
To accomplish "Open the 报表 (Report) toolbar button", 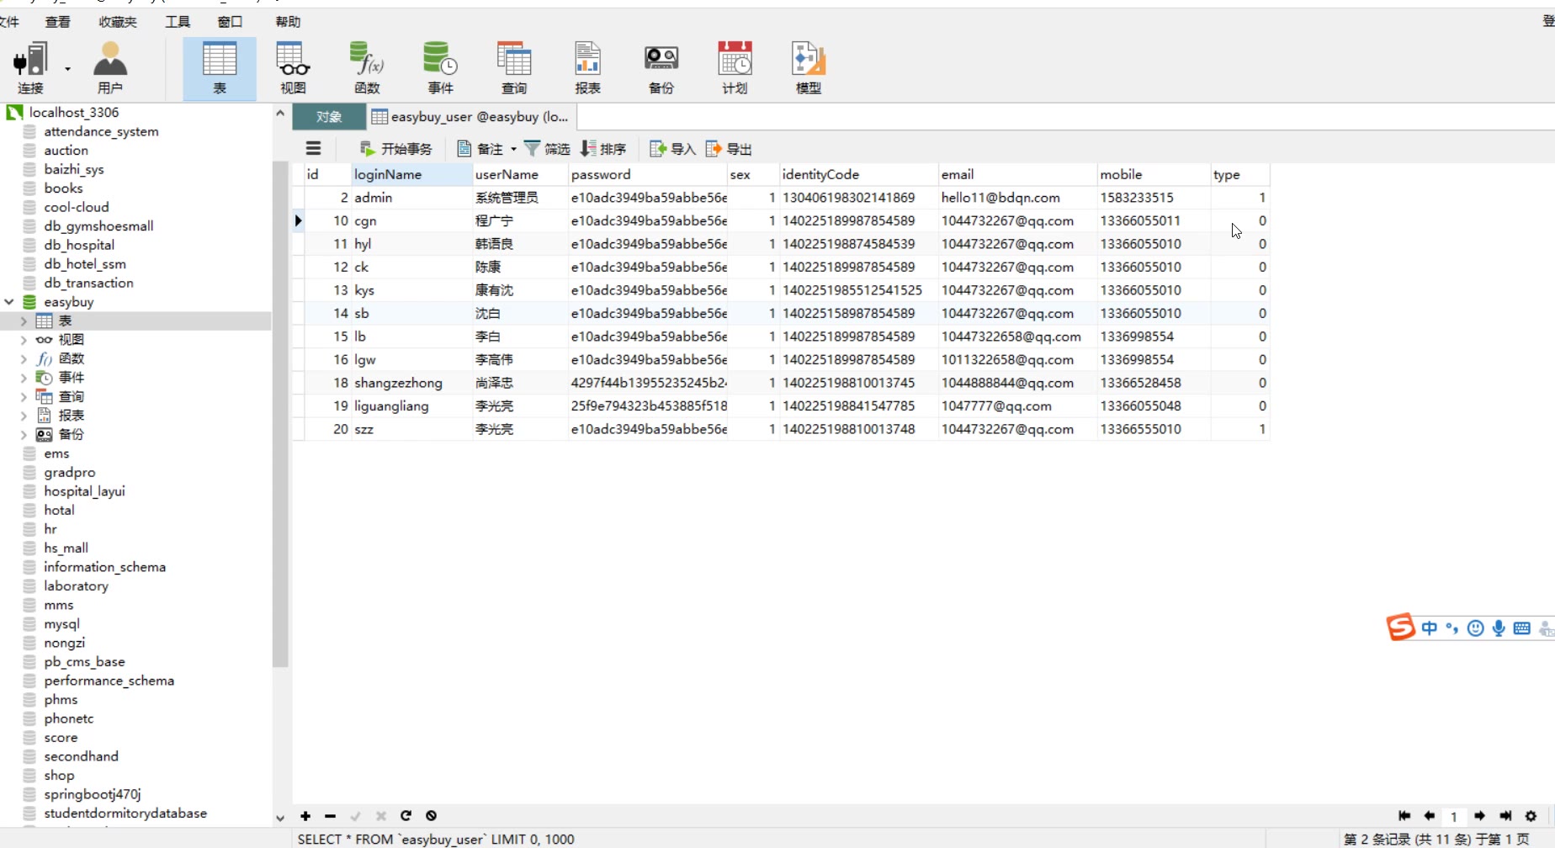I will 587,67.
